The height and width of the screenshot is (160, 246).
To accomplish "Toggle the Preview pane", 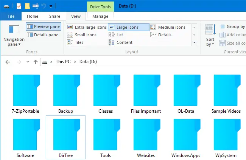I will [43, 27].
